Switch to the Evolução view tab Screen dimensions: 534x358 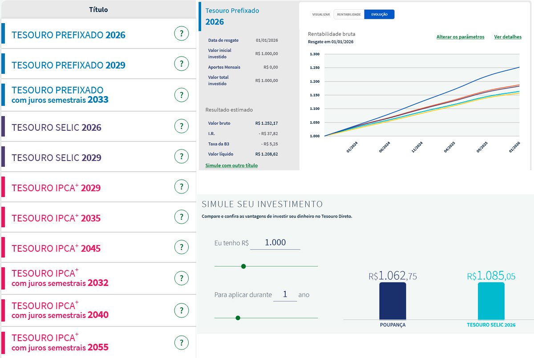coord(379,14)
